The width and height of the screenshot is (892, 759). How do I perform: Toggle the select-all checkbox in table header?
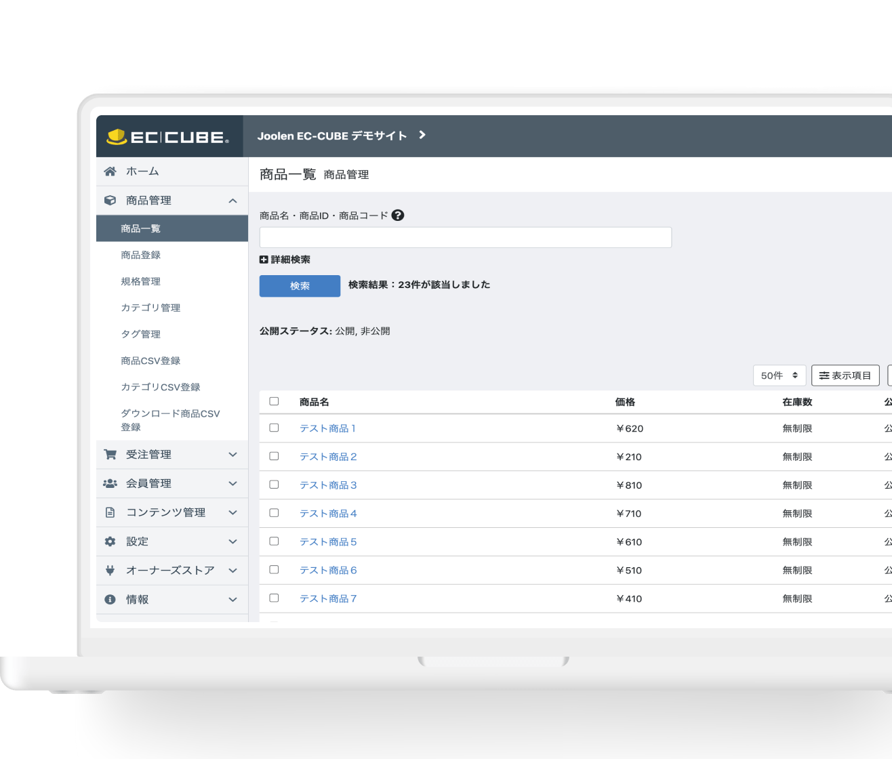(x=274, y=401)
